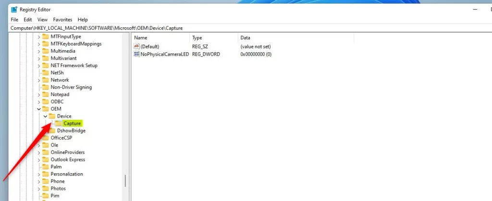This screenshot has height=201, width=492.
Task: Collapse the OEM key
Action: pyautogui.click(x=39, y=109)
